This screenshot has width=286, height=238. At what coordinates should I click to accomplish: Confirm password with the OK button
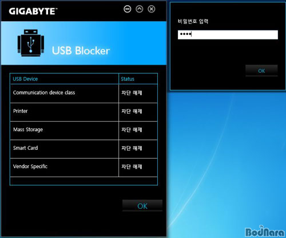(x=261, y=71)
